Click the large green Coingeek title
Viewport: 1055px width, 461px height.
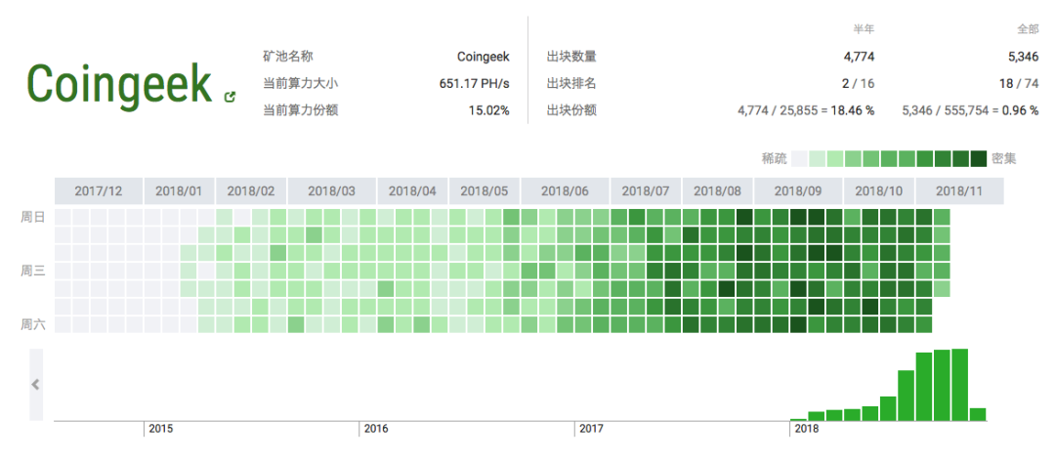click(119, 83)
